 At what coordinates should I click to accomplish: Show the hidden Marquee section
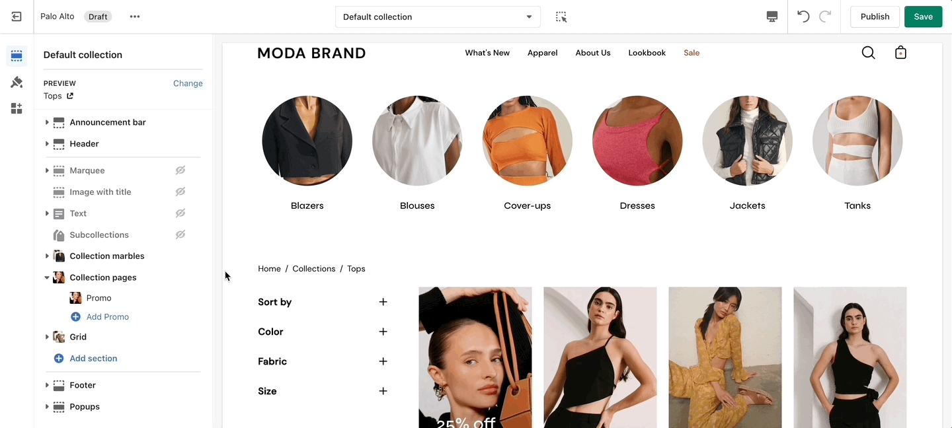click(x=180, y=170)
